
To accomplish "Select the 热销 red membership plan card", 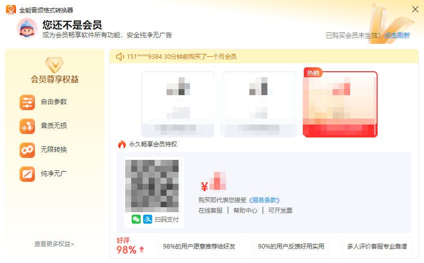I will click(x=340, y=104).
